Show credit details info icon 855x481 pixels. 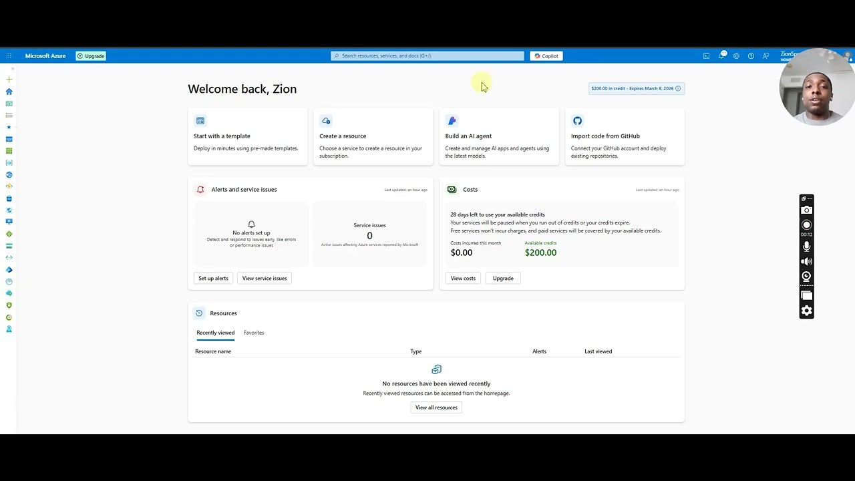678,88
